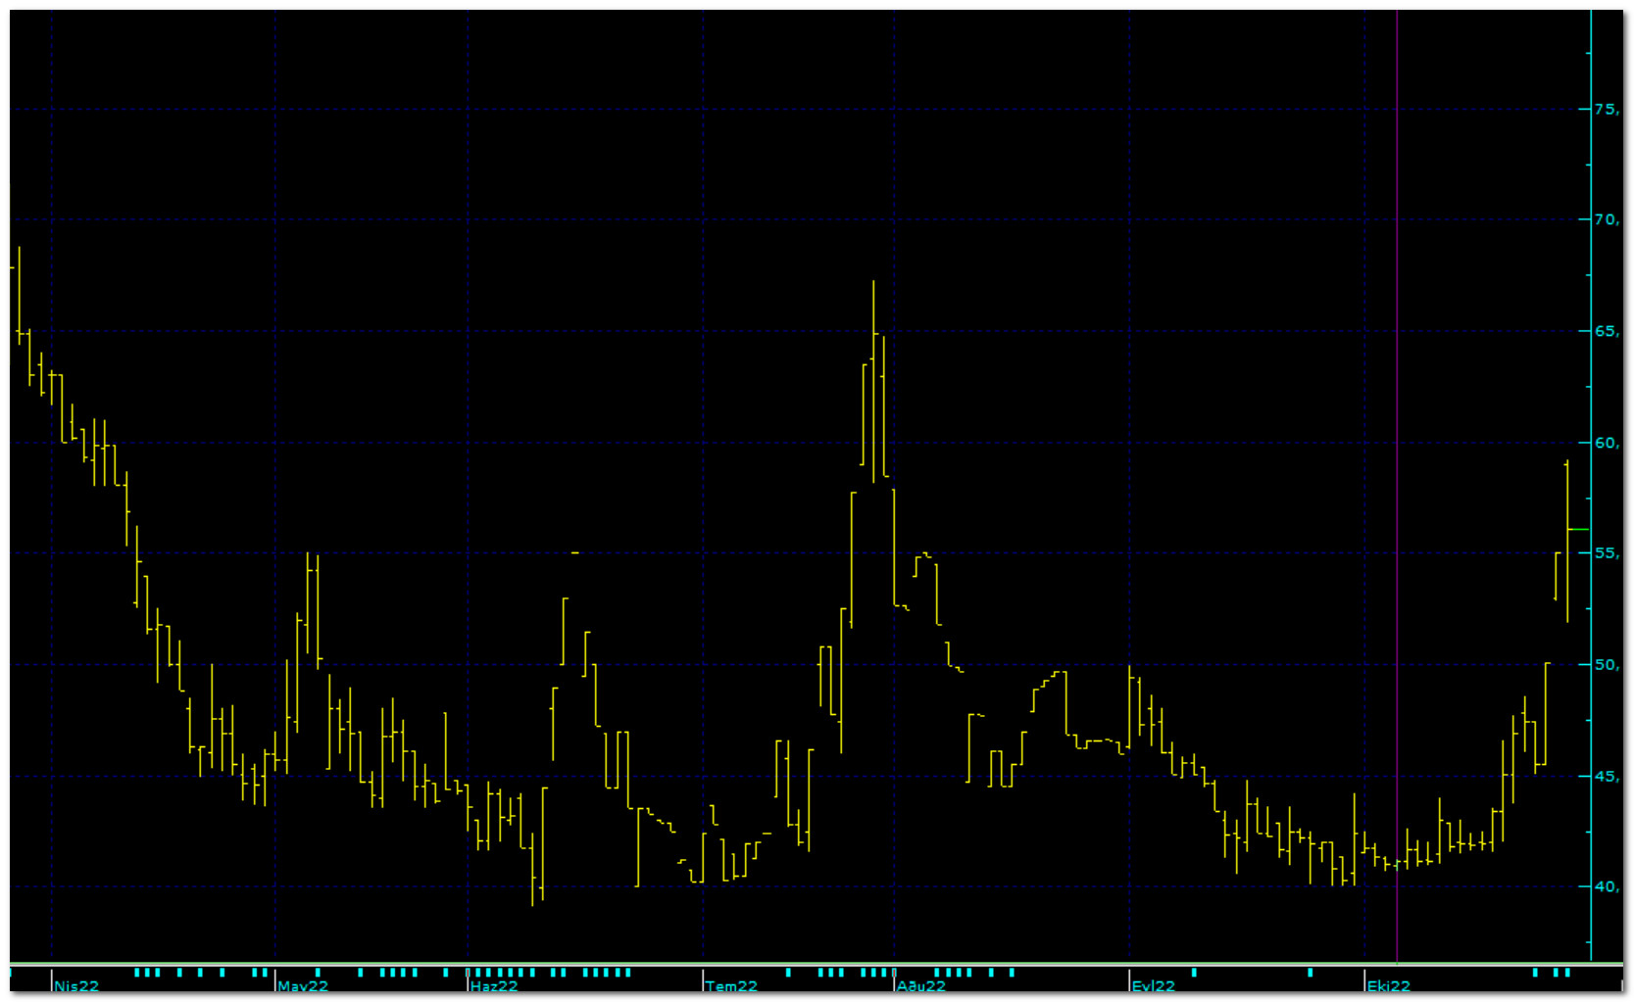This screenshot has width=1634, height=1002.
Task: Click the 50 price axis label
Action: pyautogui.click(x=1607, y=665)
